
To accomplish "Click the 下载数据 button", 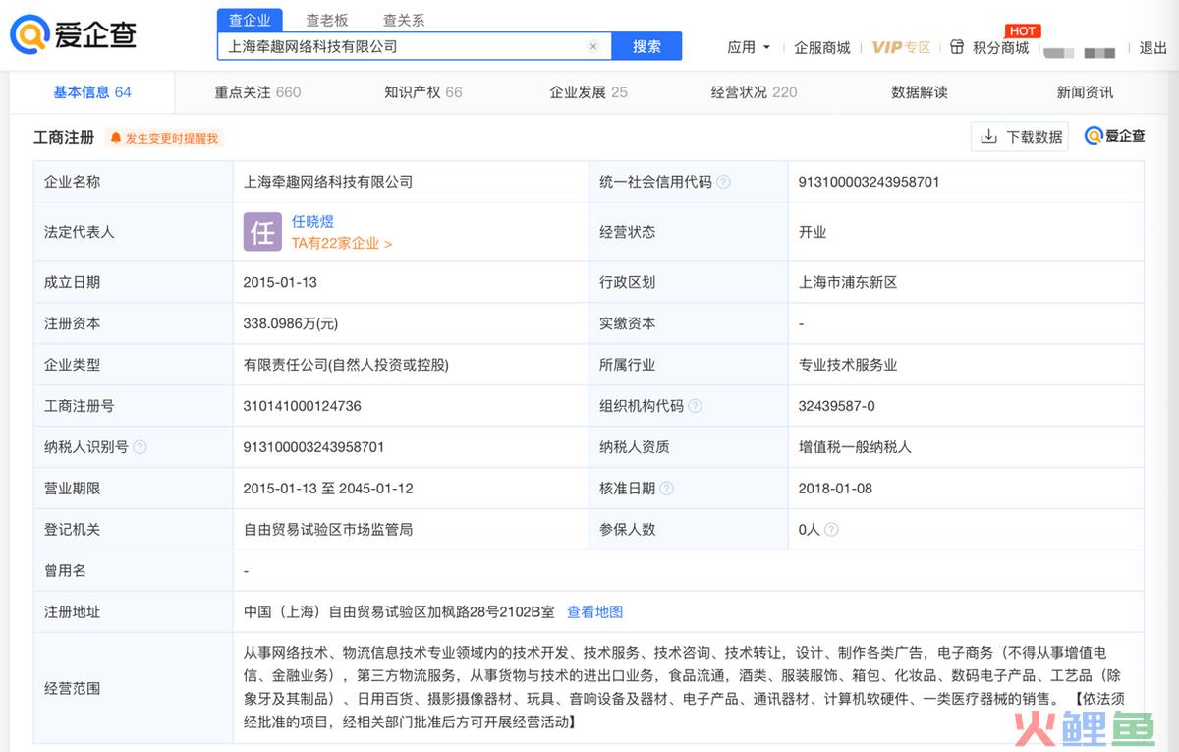I will click(1020, 137).
